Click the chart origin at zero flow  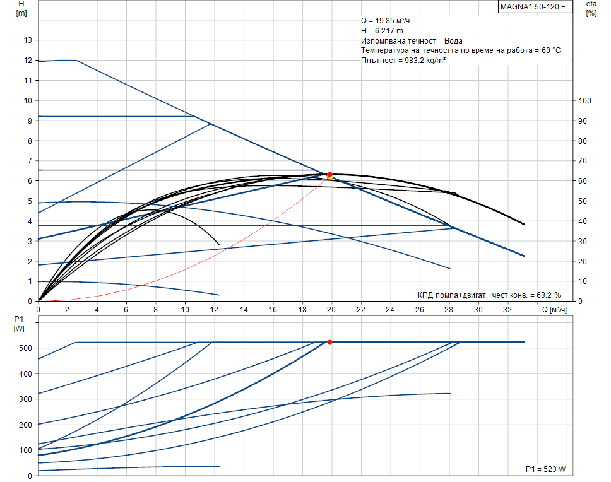click(39, 301)
